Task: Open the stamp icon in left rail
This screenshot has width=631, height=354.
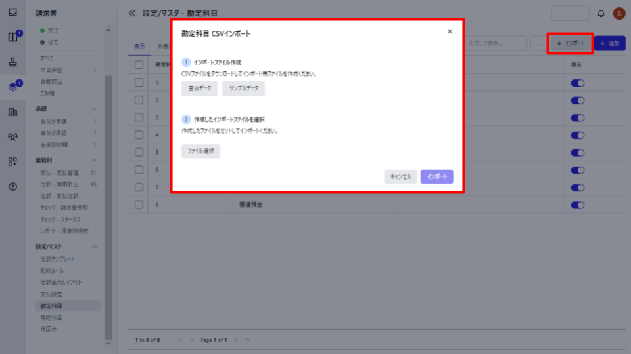Action: pyautogui.click(x=13, y=62)
